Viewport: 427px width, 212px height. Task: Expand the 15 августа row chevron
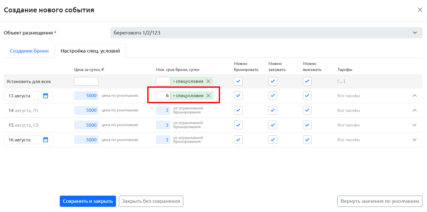pyautogui.click(x=414, y=125)
